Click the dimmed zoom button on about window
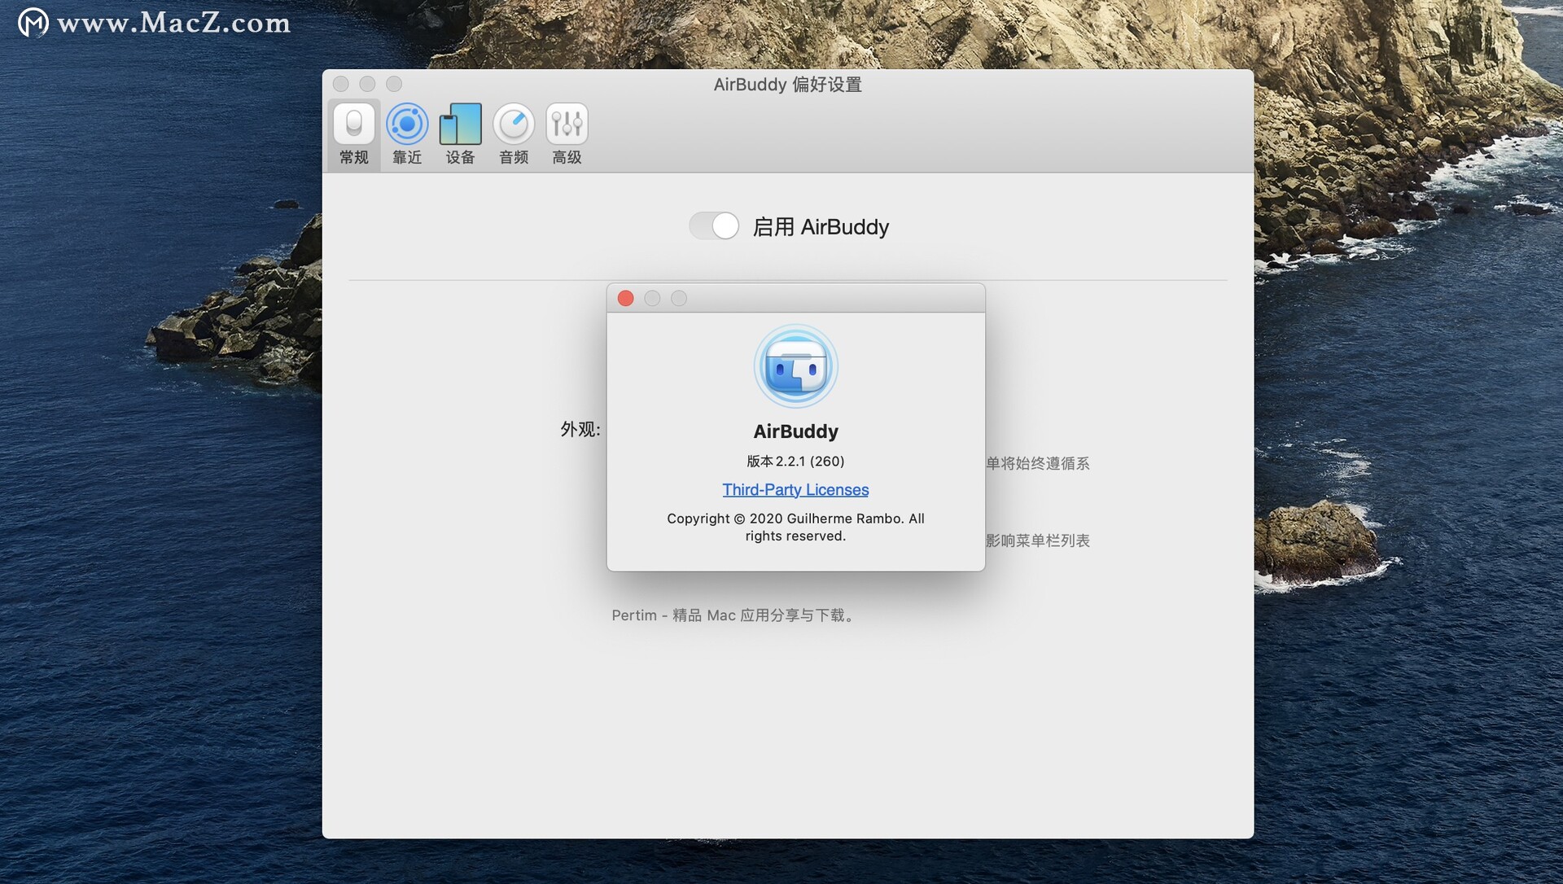 tap(679, 298)
